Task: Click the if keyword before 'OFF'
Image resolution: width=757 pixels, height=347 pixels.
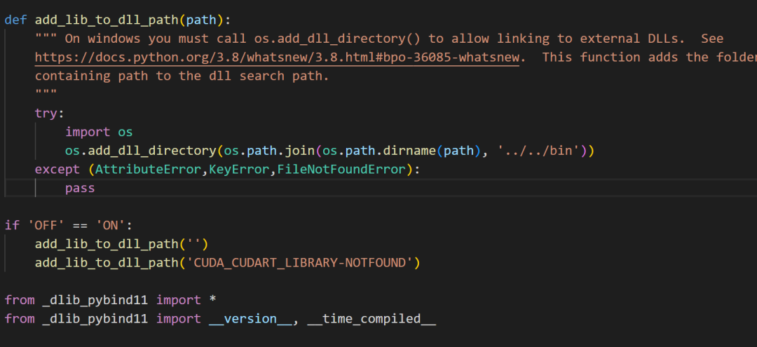Action: pos(12,225)
